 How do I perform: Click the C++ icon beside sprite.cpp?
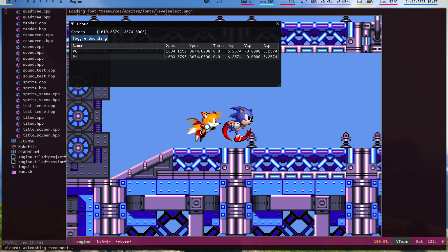coord(18,82)
